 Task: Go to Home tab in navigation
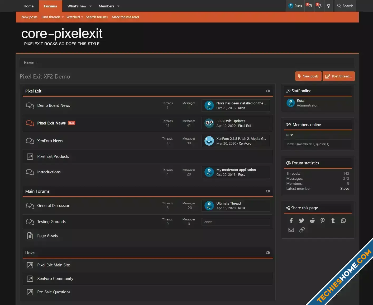click(28, 6)
